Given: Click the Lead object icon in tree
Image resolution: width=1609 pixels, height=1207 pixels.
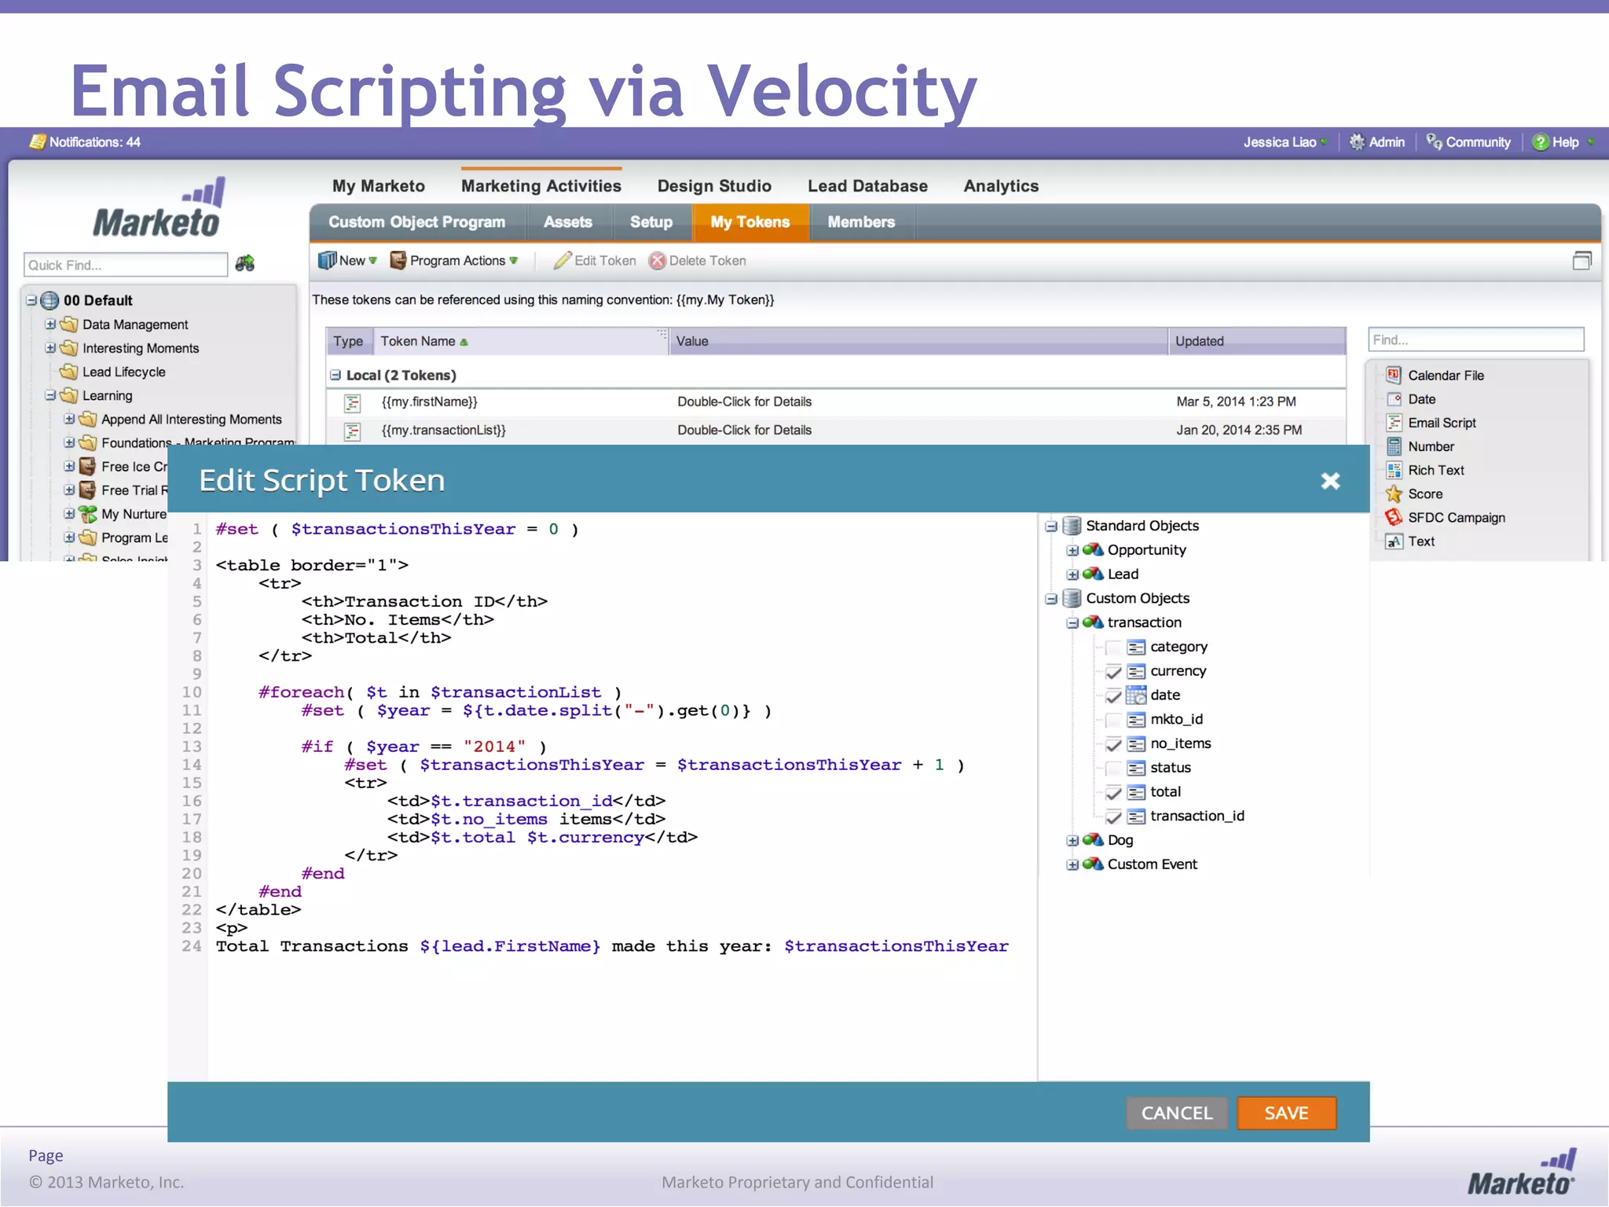Looking at the screenshot, I should click(x=1093, y=574).
